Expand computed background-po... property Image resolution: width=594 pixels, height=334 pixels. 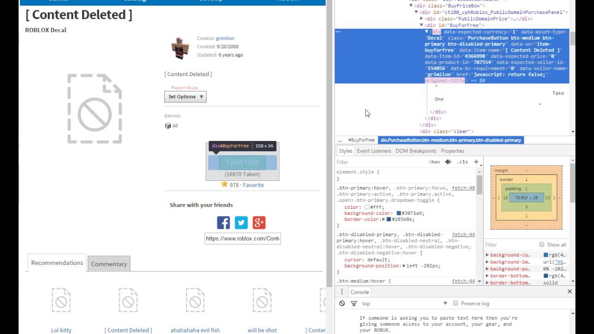pyautogui.click(x=487, y=269)
